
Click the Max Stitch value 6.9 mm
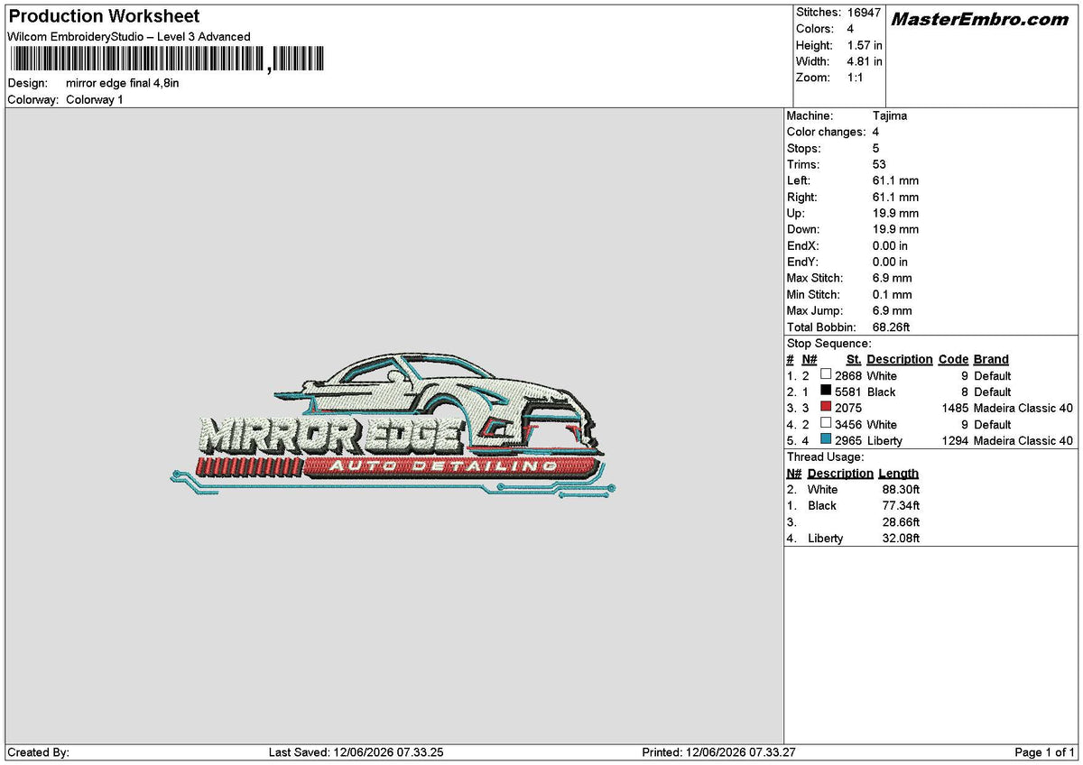click(893, 278)
